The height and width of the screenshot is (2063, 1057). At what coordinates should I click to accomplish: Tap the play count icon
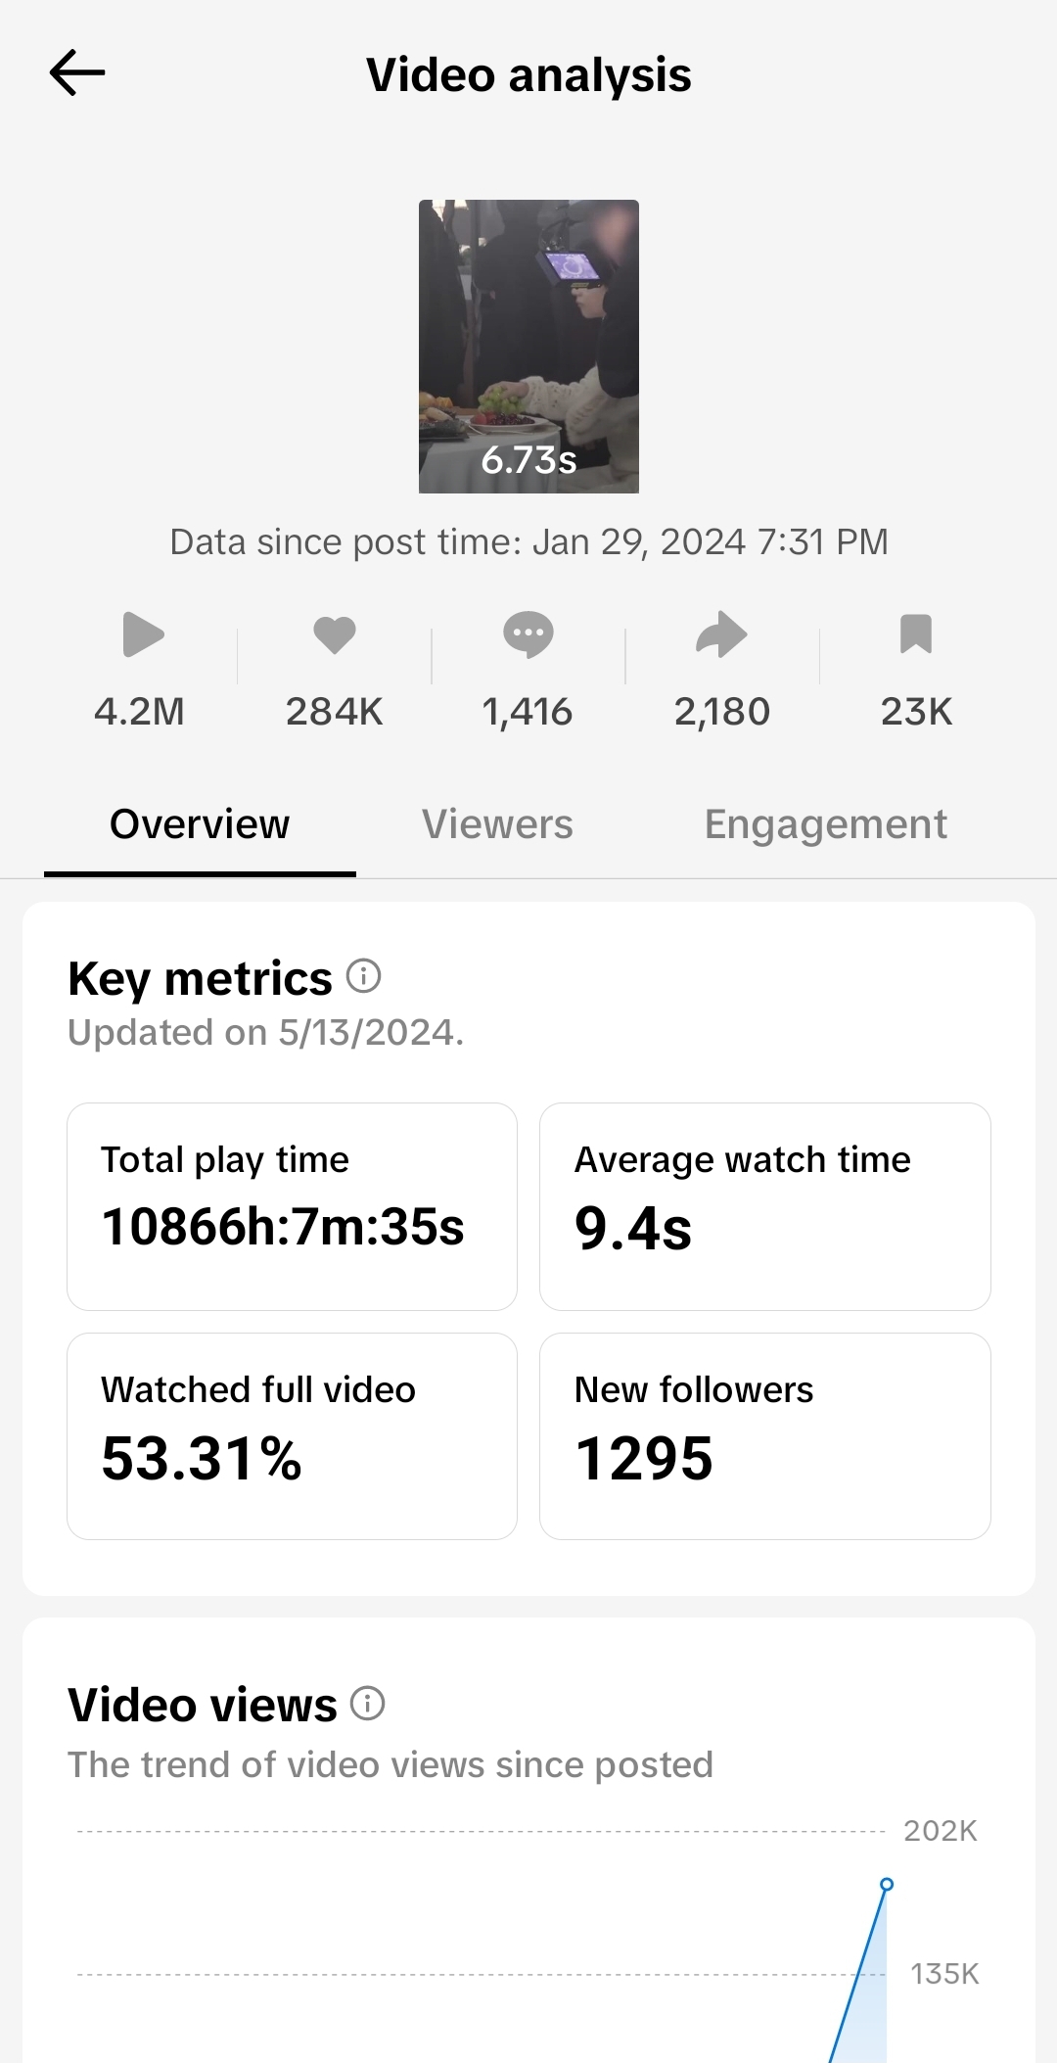pos(143,634)
